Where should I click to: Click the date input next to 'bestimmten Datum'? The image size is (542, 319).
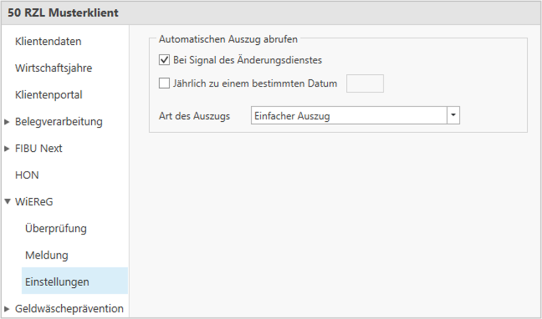point(365,83)
